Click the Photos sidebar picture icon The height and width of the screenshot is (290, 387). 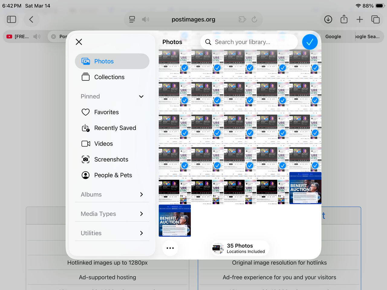pyautogui.click(x=86, y=61)
